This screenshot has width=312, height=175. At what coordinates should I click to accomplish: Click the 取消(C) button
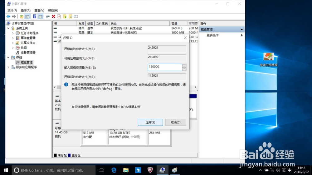pyautogui.click(x=175, y=122)
